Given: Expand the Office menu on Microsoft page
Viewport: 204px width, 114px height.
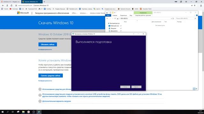Looking at the screenshot, I should click(74, 13).
